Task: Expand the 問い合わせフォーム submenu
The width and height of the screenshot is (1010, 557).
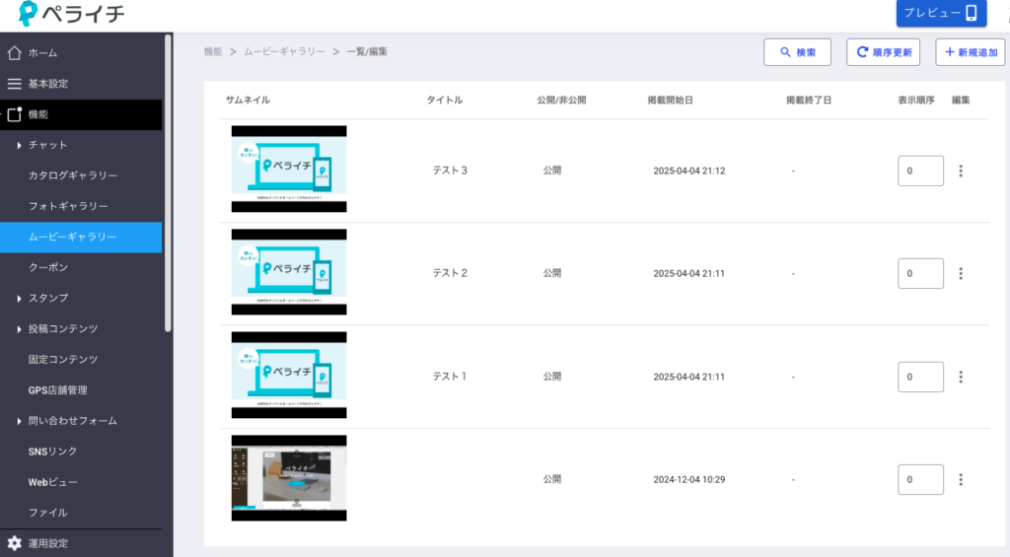Action: [19, 421]
